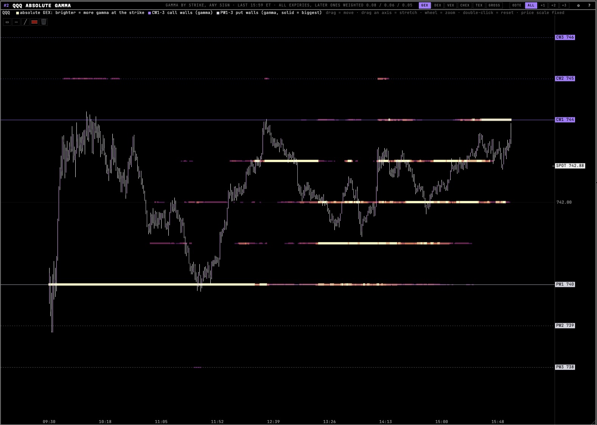Switch to the CHEX metric tab
The width and height of the screenshot is (597, 425).
(x=465, y=5)
